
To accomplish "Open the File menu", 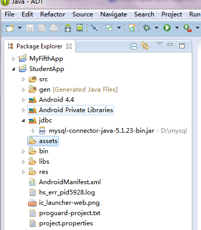I will tap(9, 14).
